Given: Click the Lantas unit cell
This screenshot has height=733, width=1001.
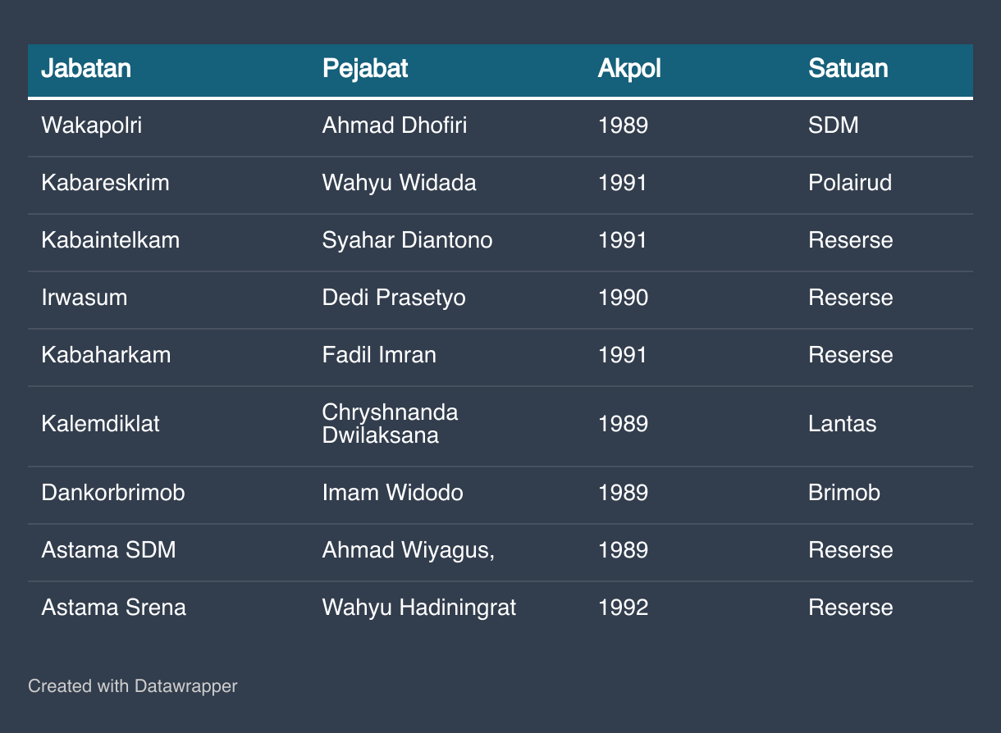Looking at the screenshot, I should [842, 423].
